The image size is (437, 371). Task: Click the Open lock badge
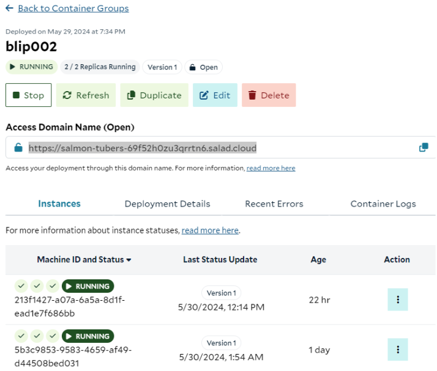(x=203, y=67)
